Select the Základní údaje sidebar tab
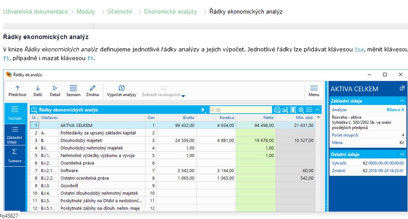Screen dimensions: 408x219 [15, 135]
